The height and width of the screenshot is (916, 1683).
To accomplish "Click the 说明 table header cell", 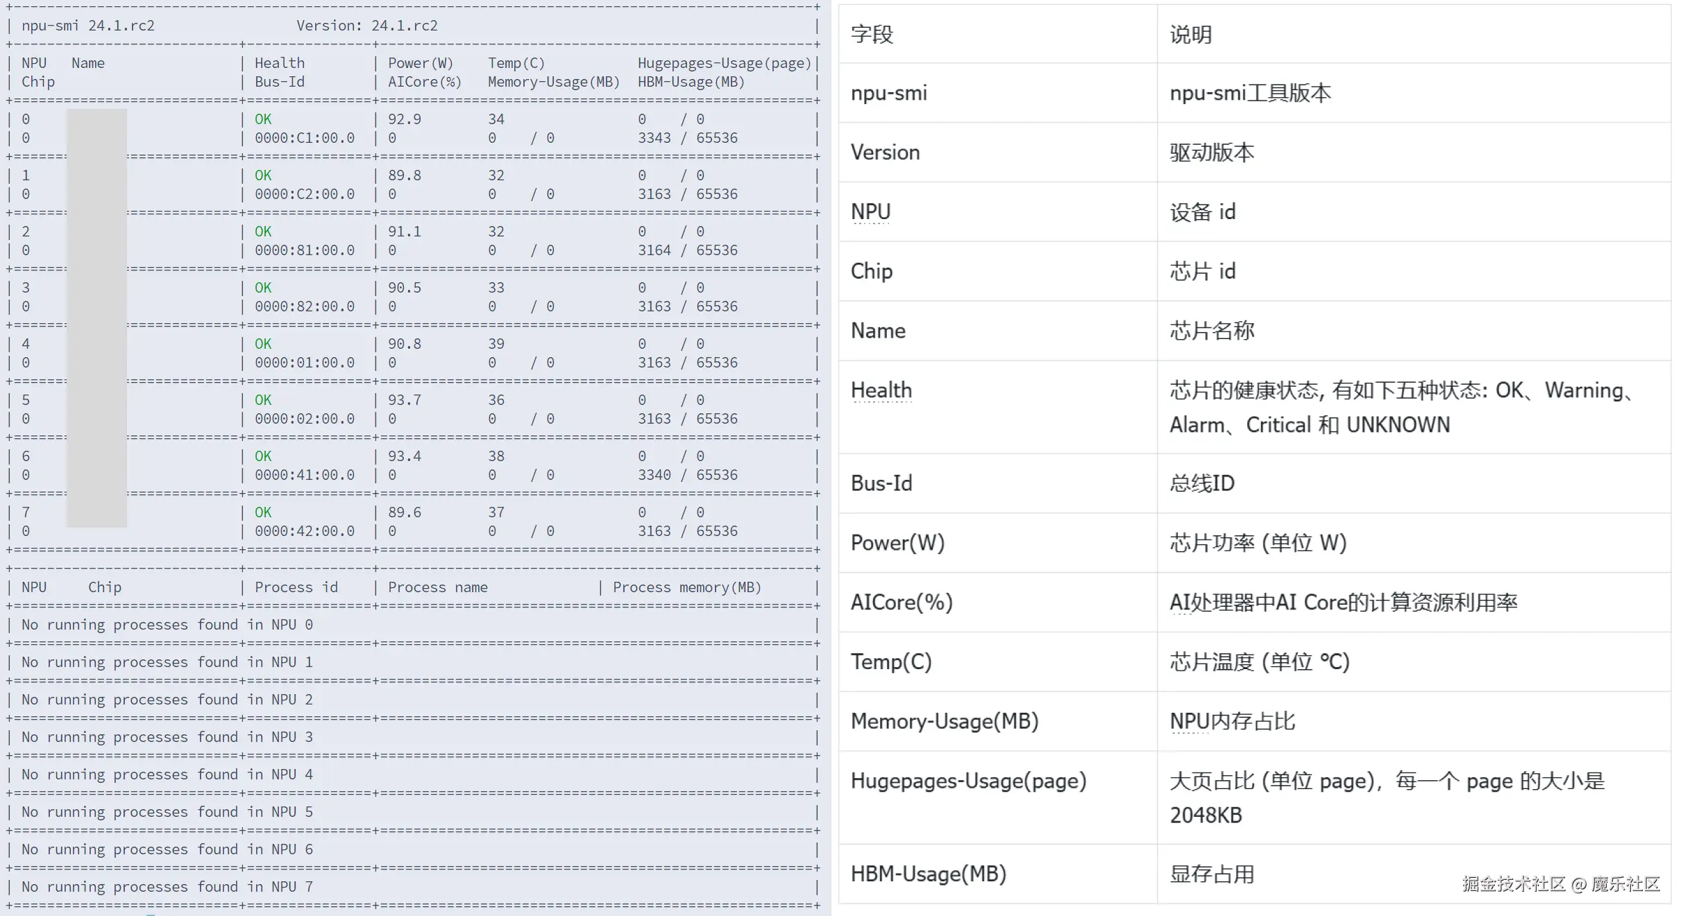I will pyautogui.click(x=1190, y=35).
